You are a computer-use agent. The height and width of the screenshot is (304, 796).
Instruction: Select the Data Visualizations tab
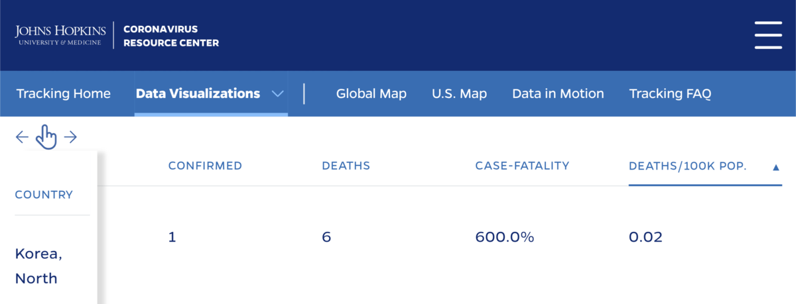pos(198,93)
